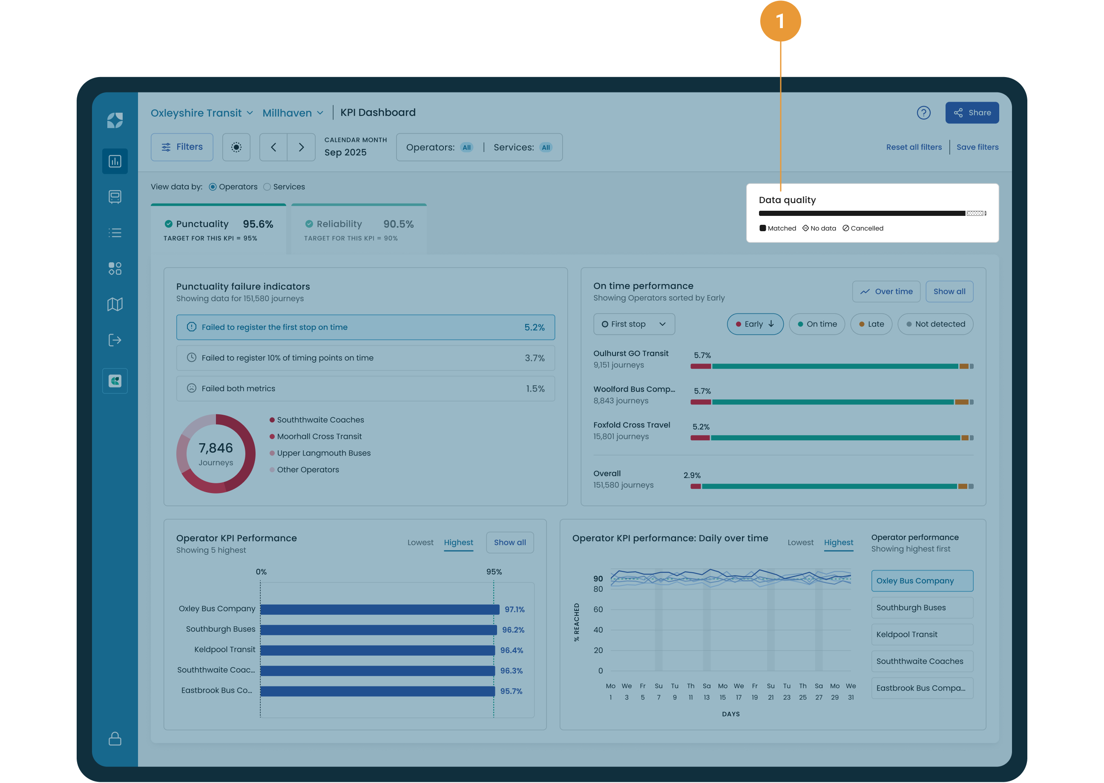Click the lock icon at sidebar bottom
This screenshot has height=783, width=1104.
(x=115, y=739)
